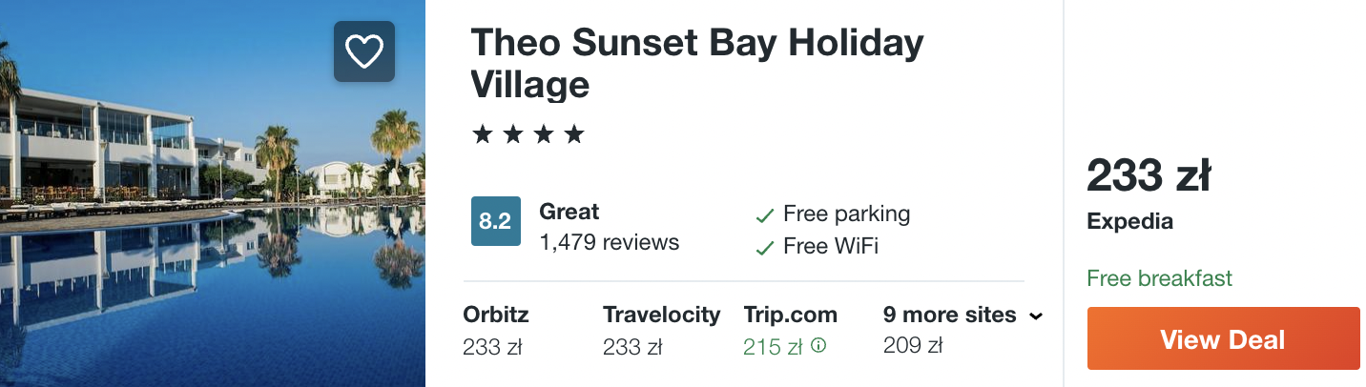The width and height of the screenshot is (1366, 387).
Task: Click the Free parking checkmark icon
Action: coord(764,216)
